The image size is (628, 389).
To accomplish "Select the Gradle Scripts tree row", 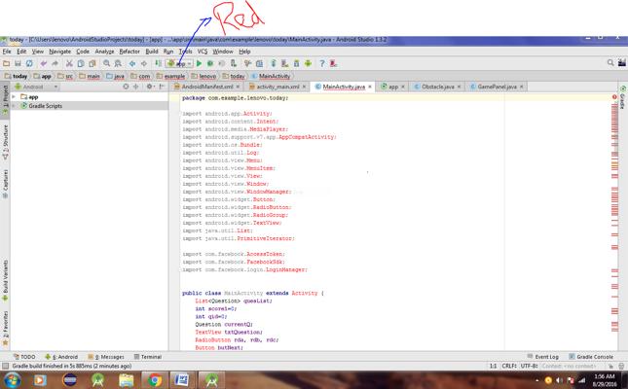I will [89, 106].
